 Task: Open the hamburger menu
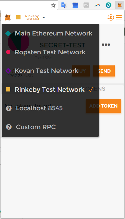pos(119,17)
